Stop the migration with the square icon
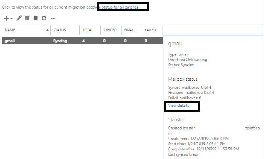This screenshot has height=159, width=264. click(36, 18)
